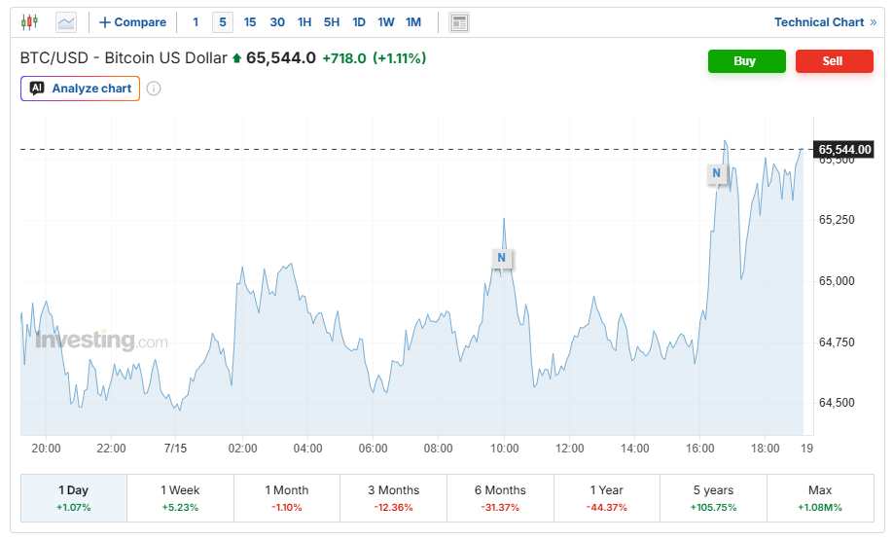Select the 1 Week range tab
The width and height of the screenshot is (893, 540).
(x=180, y=498)
